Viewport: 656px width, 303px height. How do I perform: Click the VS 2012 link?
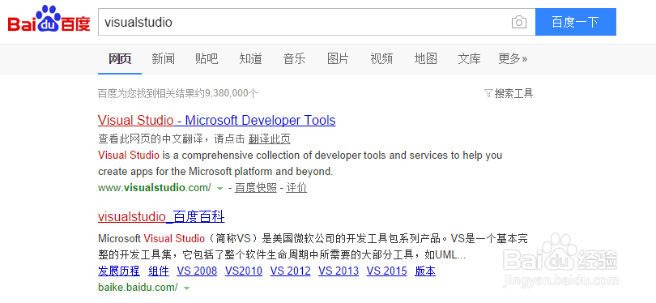291,271
